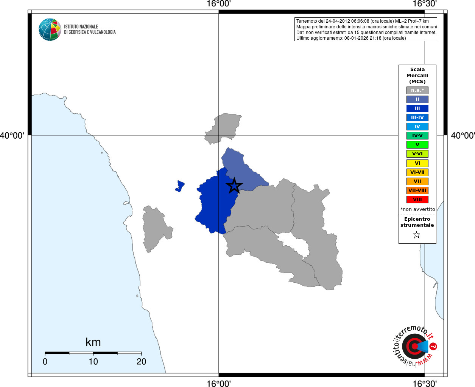This screenshot has height=387, width=475.
Task: Click the Terremoto del 24-04-2012 info box
Action: point(366,29)
